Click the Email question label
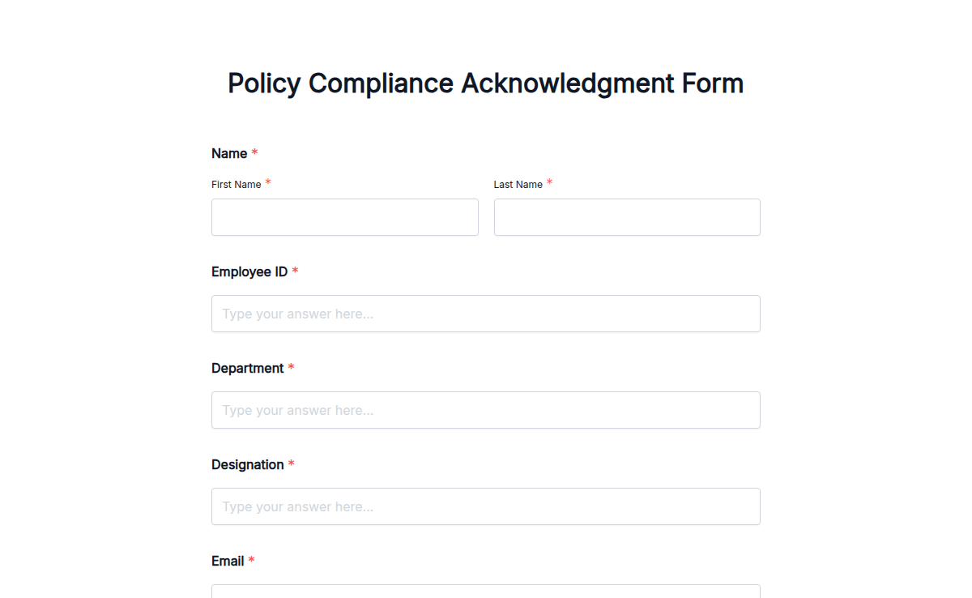Screen dimensions: 972x598 (227, 561)
